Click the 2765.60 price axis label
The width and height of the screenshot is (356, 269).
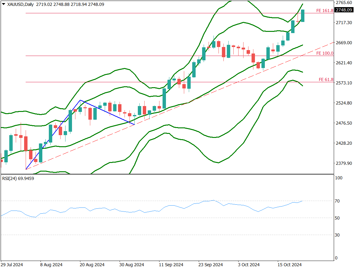pyautogui.click(x=344, y=2)
